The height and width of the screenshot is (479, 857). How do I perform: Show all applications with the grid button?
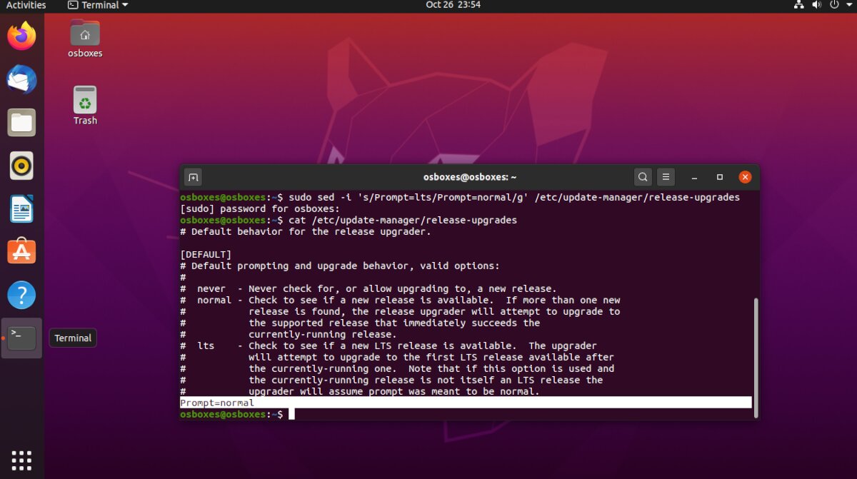(21, 460)
